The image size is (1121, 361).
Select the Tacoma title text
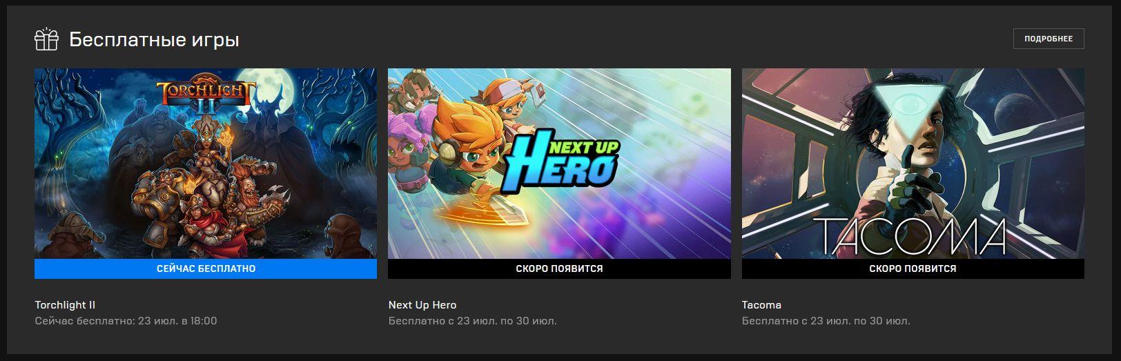pos(761,305)
